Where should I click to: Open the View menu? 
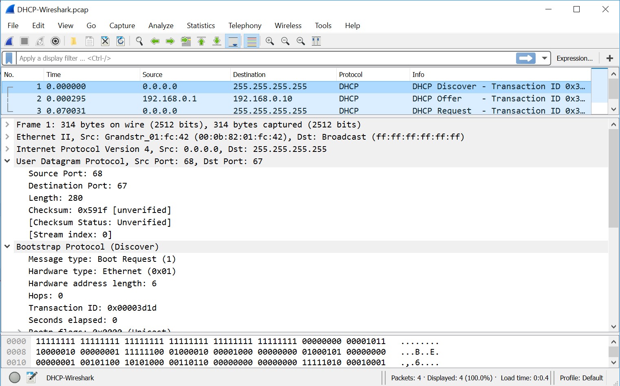coord(66,26)
